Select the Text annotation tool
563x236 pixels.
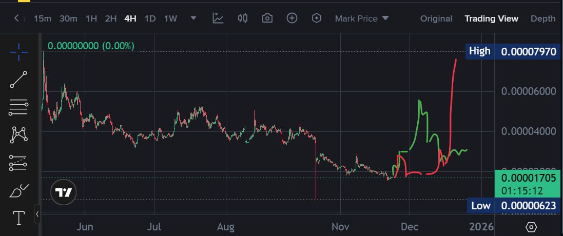pyautogui.click(x=19, y=218)
